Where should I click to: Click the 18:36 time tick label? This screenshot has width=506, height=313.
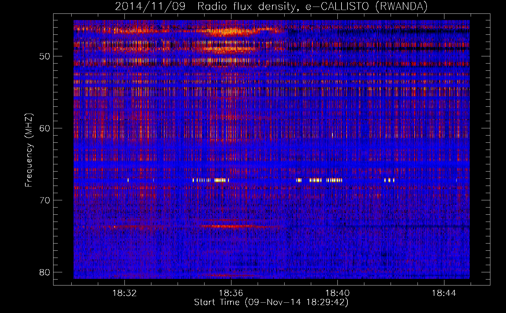click(x=231, y=293)
